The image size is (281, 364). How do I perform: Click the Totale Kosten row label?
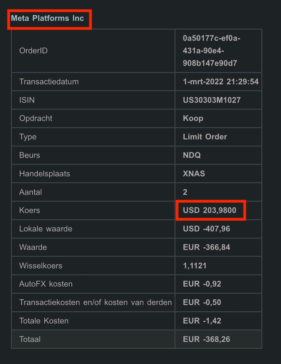44,321
